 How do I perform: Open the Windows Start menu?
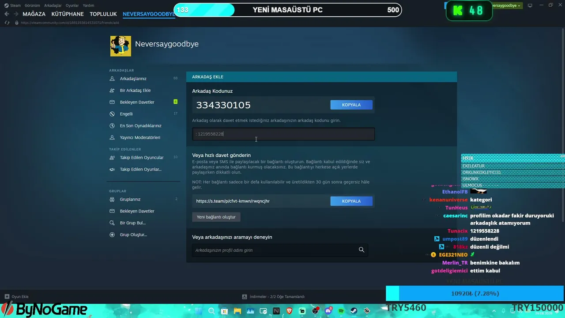pos(198,311)
